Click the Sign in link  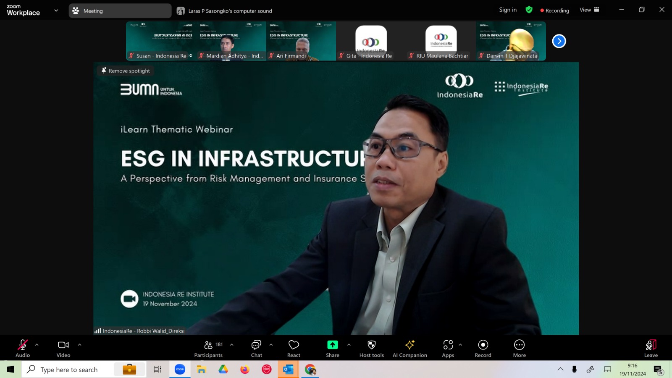[508, 10]
